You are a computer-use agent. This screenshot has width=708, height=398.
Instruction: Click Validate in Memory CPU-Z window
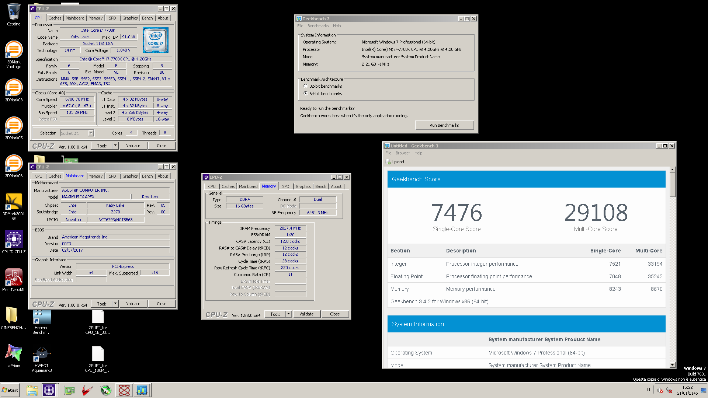coord(306,314)
